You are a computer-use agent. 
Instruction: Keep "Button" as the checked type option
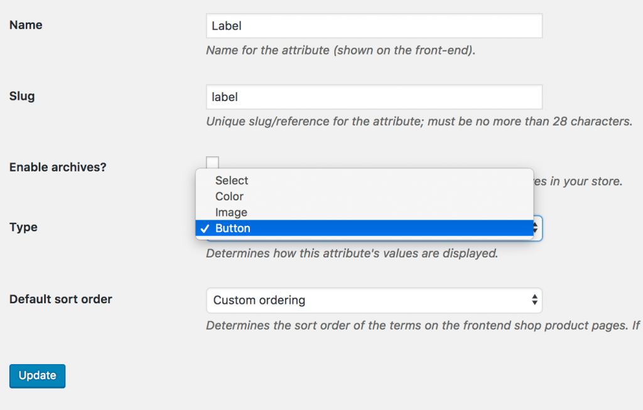[x=234, y=228]
